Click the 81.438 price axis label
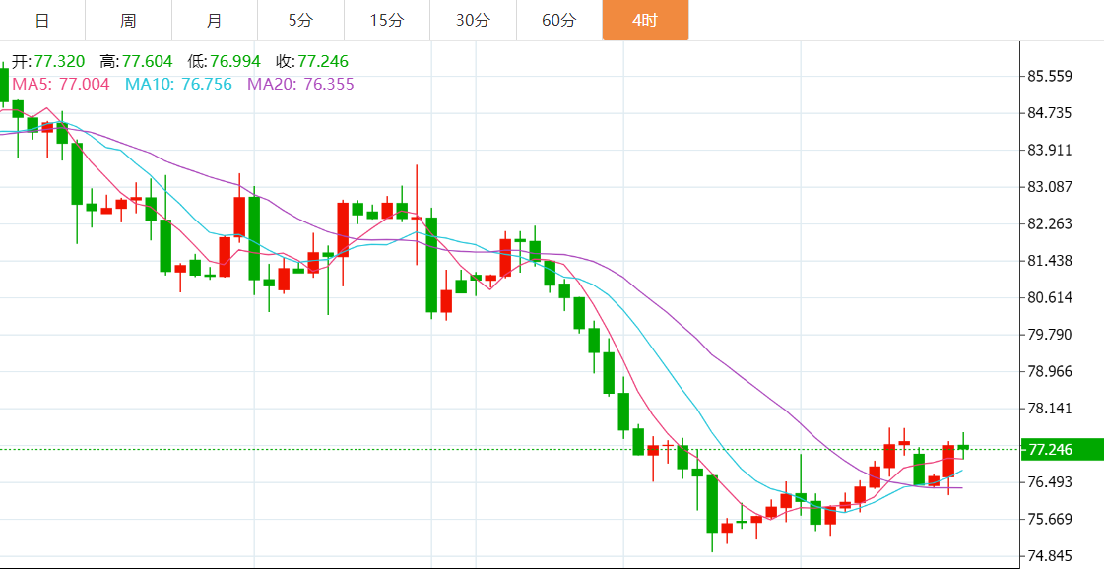This screenshot has height=569, width=1104. (1050, 261)
